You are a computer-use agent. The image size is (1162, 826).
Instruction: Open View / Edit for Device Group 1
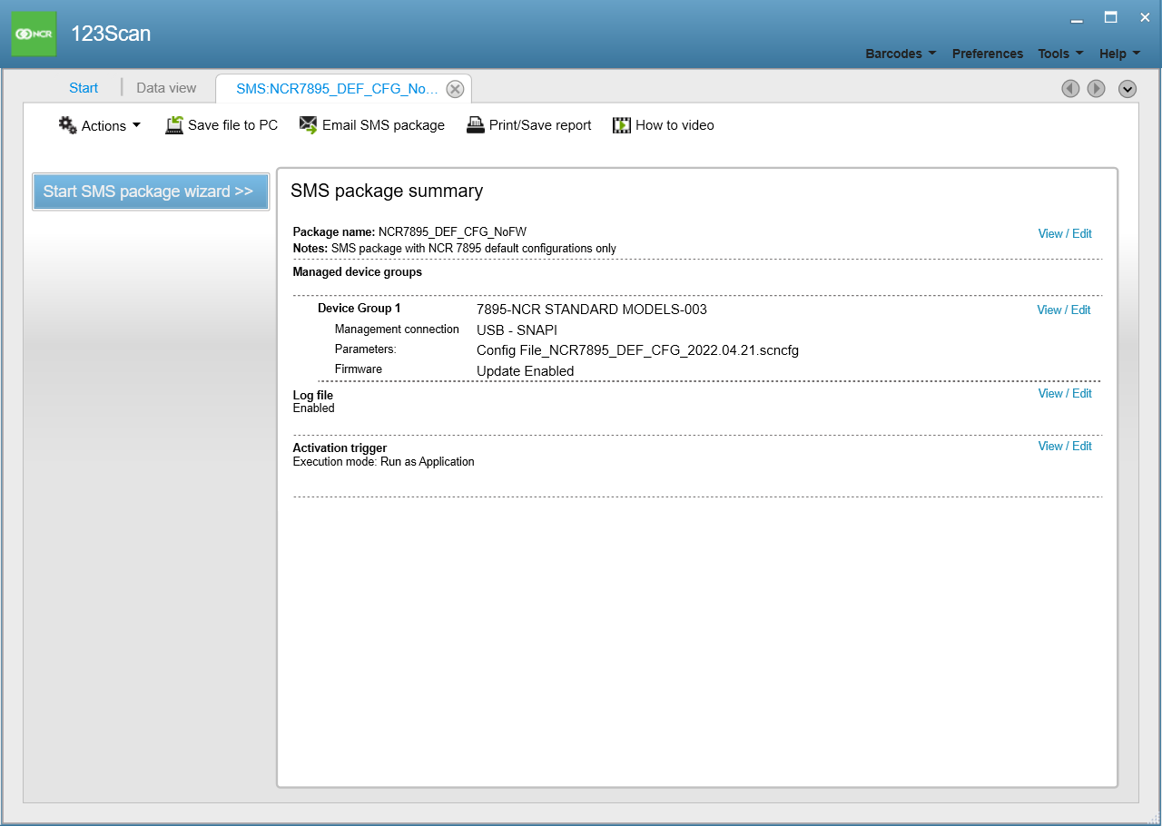point(1064,310)
